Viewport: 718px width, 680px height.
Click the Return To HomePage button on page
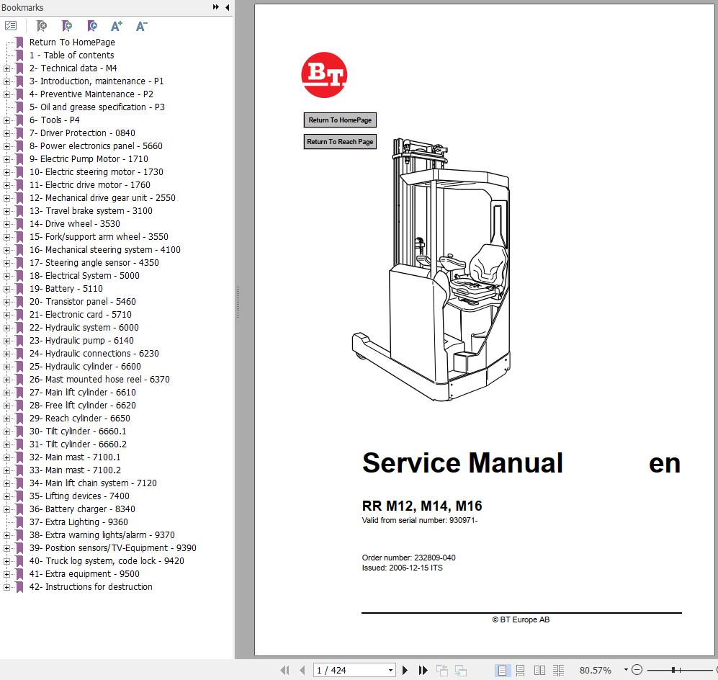point(340,120)
